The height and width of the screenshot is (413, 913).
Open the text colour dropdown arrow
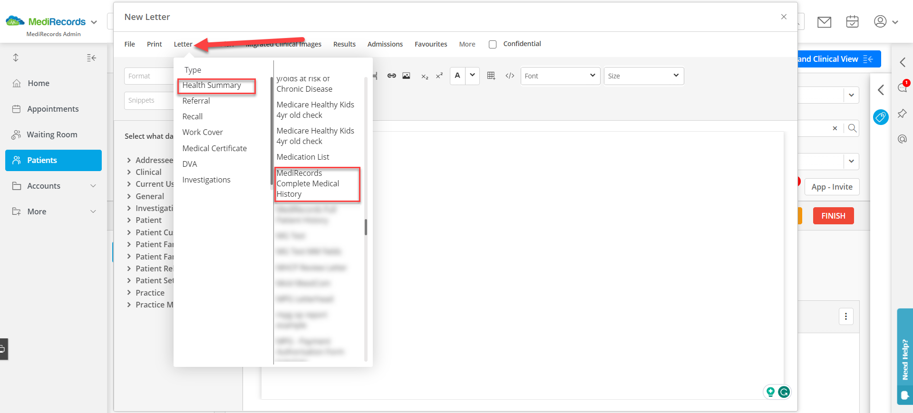coord(472,76)
